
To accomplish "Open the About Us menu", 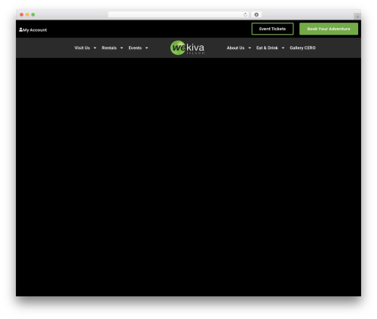I will [235, 48].
